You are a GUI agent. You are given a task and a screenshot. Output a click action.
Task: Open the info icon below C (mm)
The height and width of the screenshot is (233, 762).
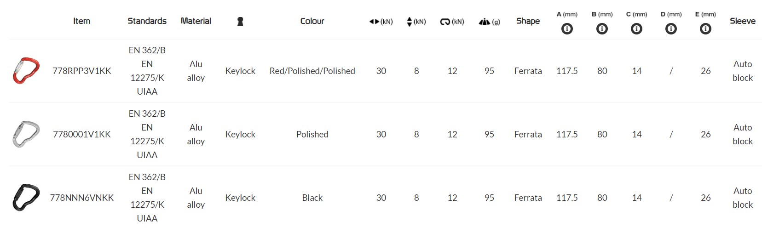pos(636,29)
